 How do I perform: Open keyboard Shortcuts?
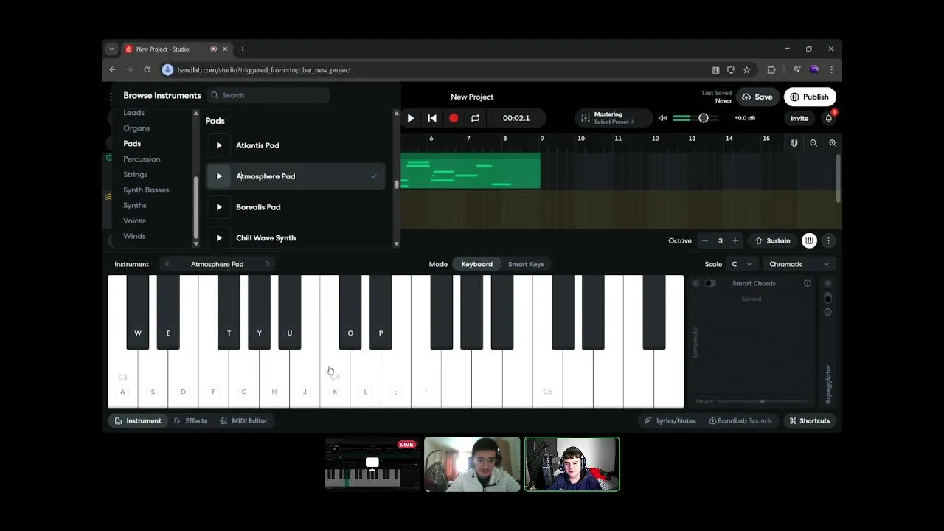point(809,420)
